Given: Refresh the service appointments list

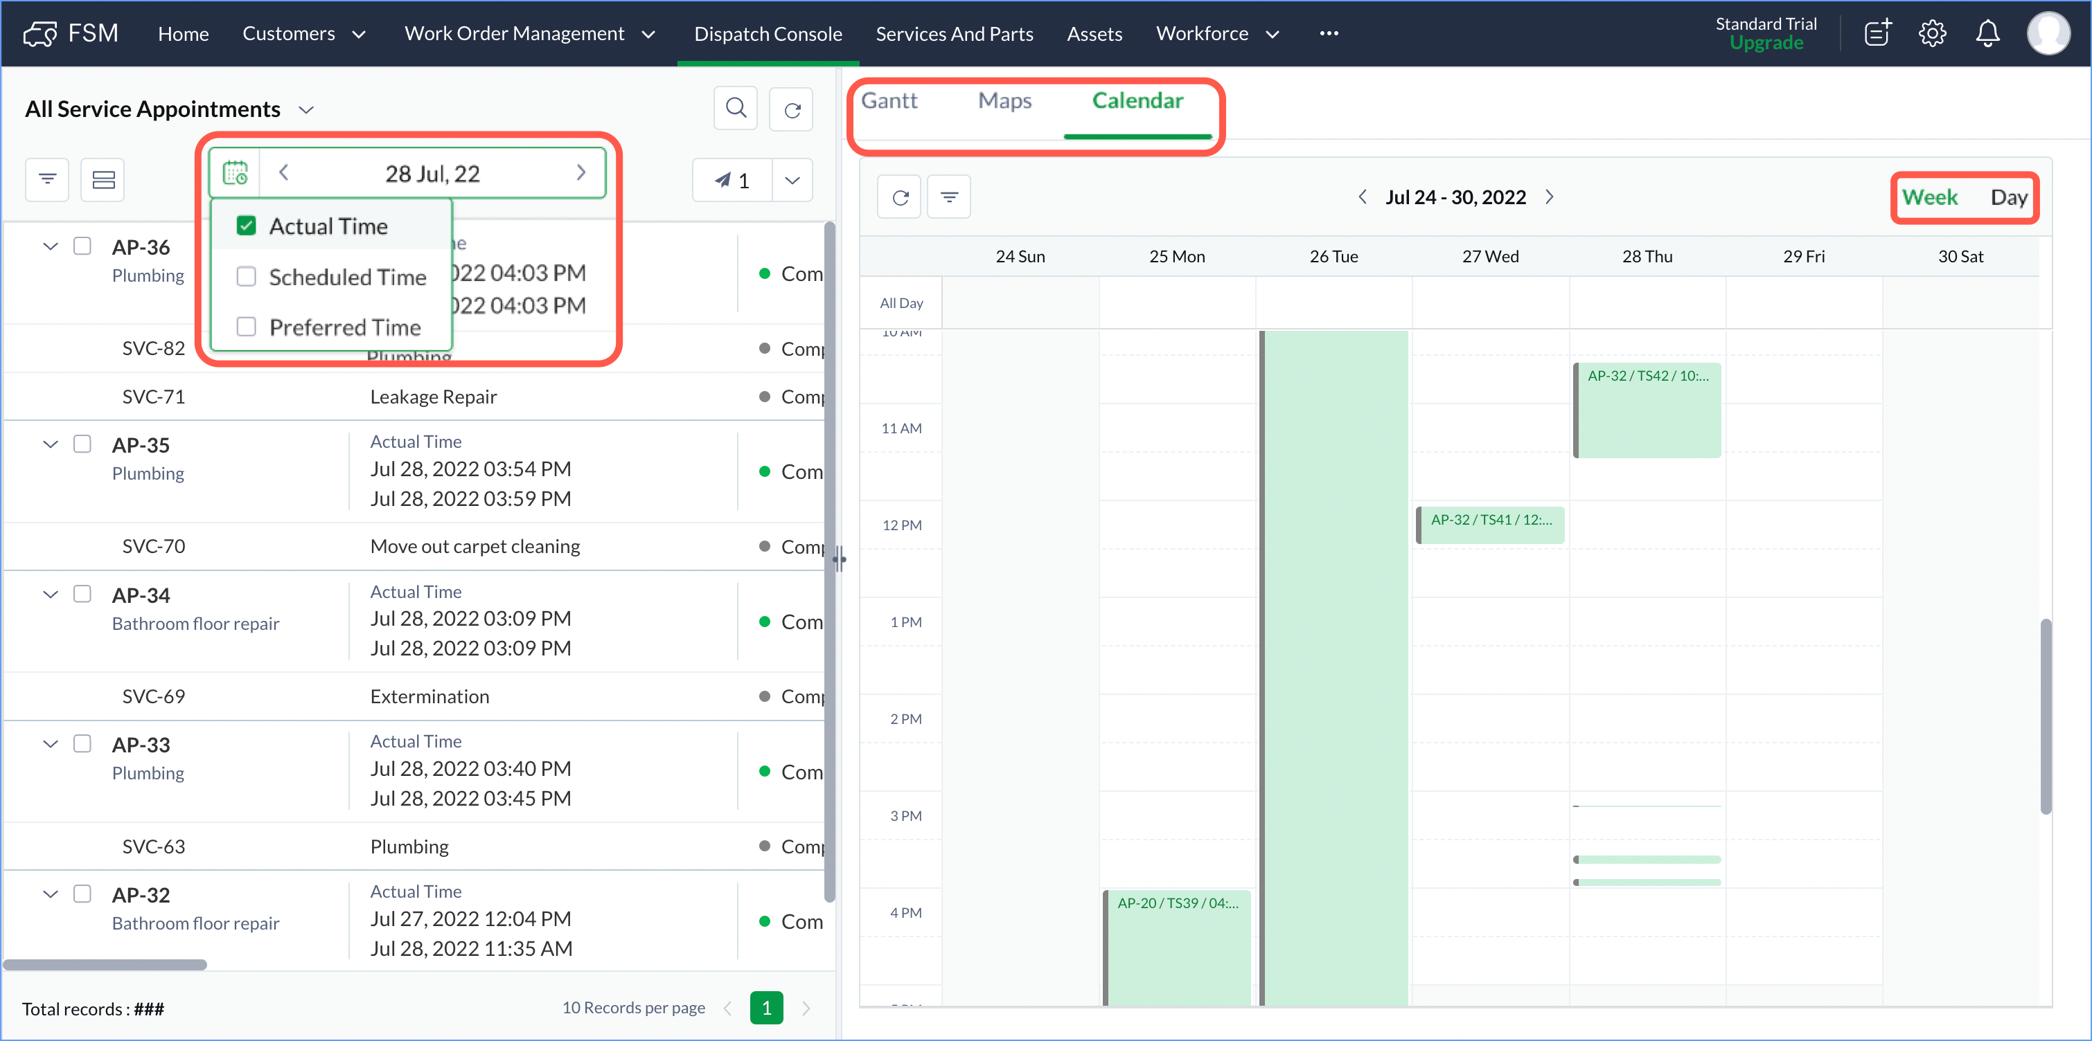Looking at the screenshot, I should point(792,109).
